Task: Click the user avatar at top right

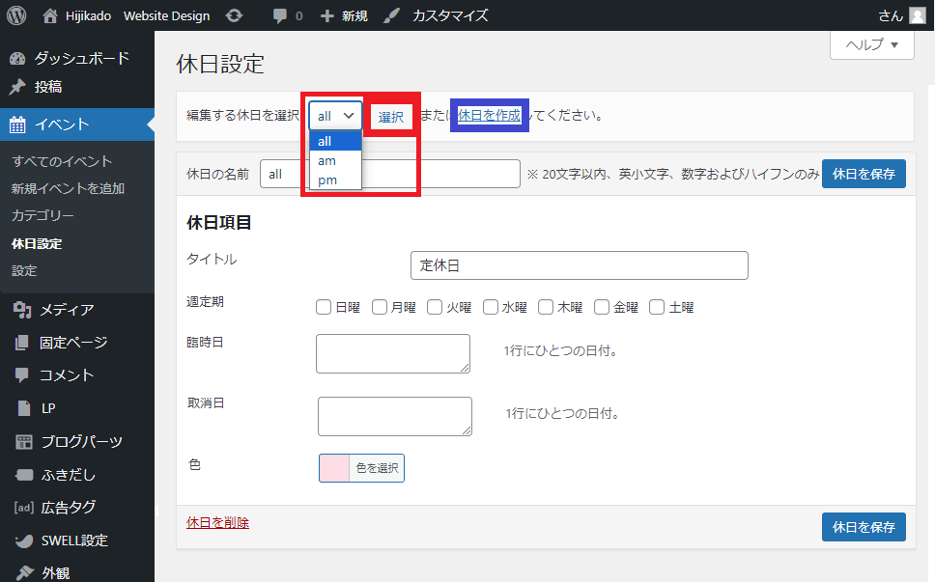Action: tap(917, 15)
